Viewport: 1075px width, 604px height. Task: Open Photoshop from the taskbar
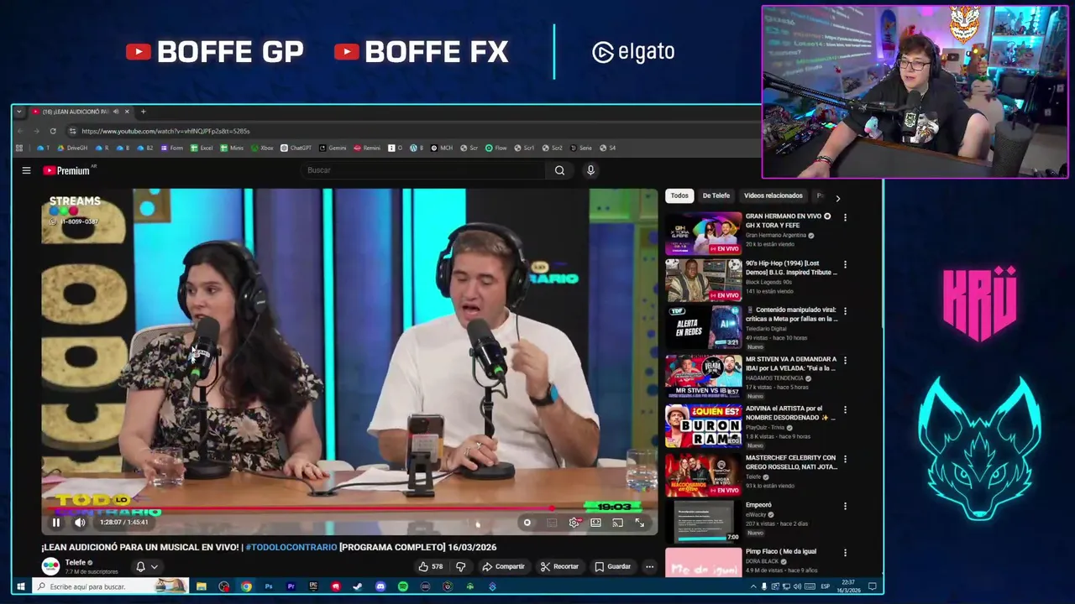tap(269, 586)
